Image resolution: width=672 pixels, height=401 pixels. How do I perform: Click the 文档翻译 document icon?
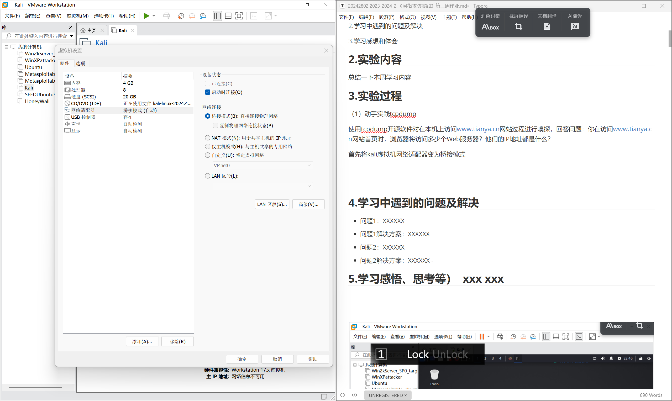pyautogui.click(x=547, y=27)
